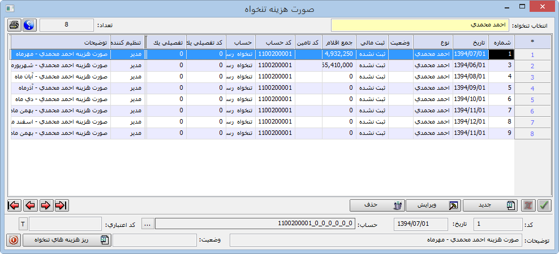Select row indicator number 5

tap(532, 100)
